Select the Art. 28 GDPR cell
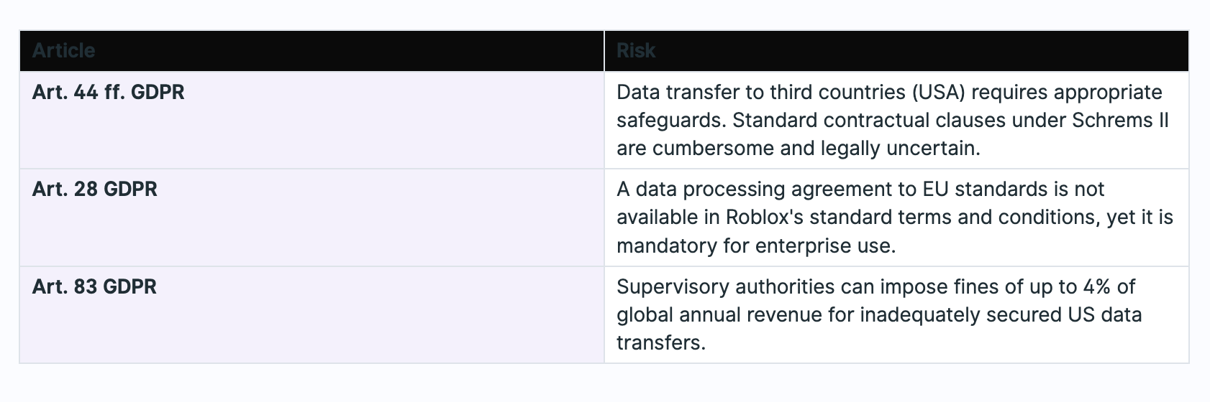Screen dimensions: 1210x402 pos(95,190)
